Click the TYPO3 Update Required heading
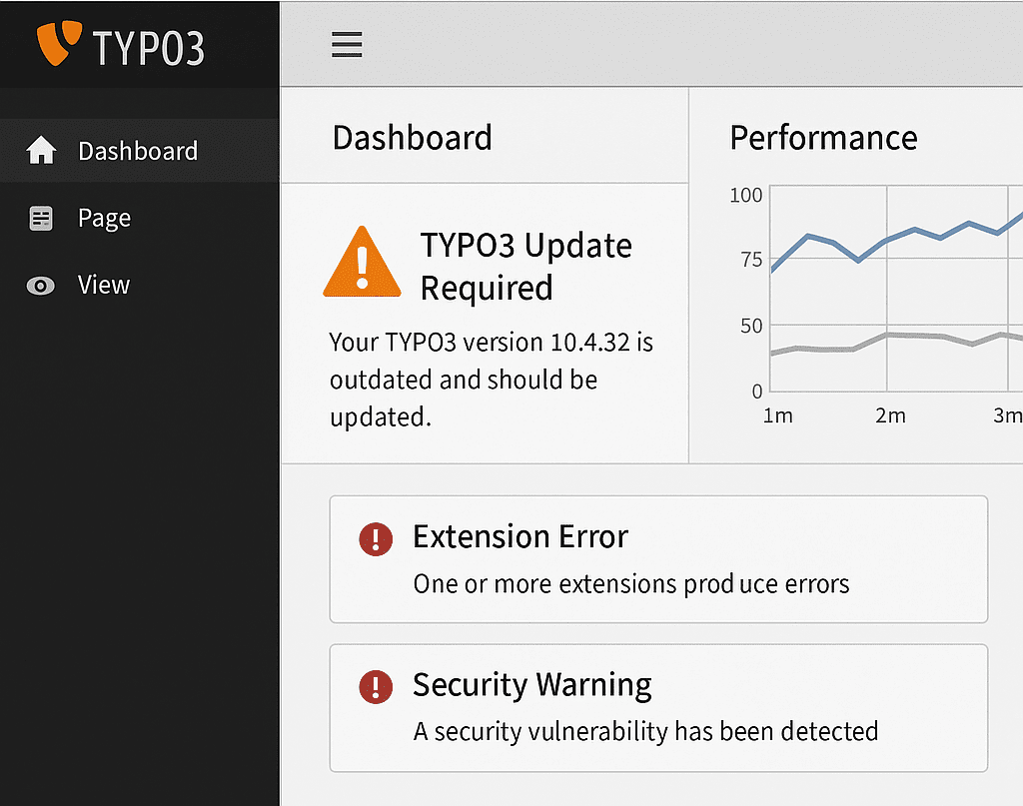The image size is (1023, 806). point(525,266)
